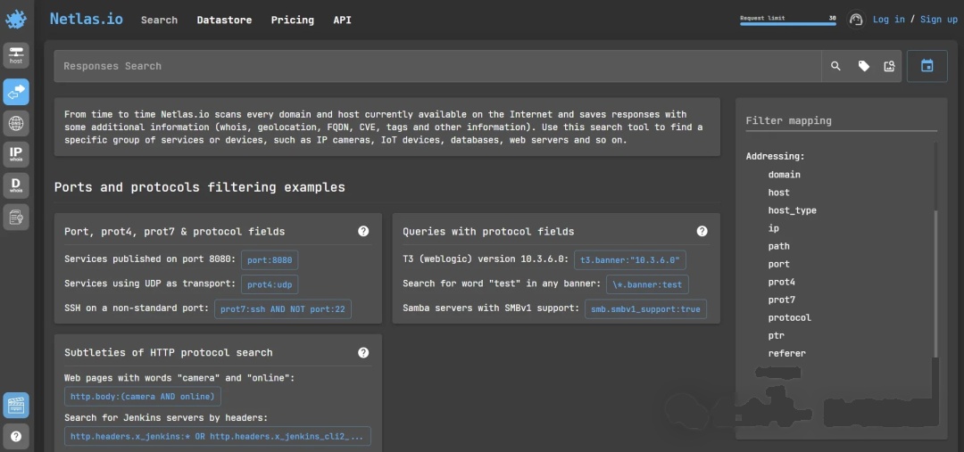The image size is (964, 452).
Task: Click 'Services published on port 8080:' text
Action: click(x=150, y=259)
